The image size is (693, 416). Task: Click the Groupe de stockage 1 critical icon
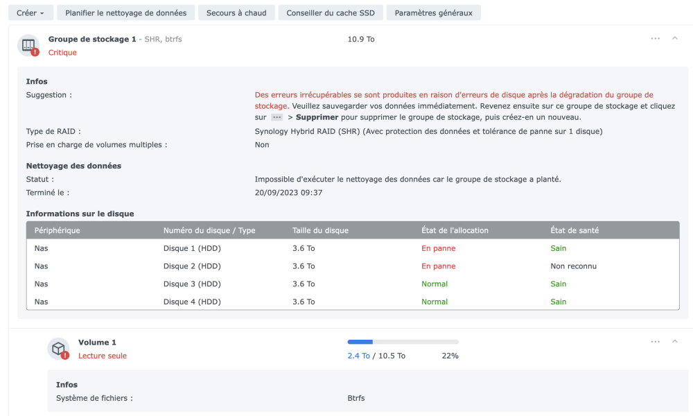pyautogui.click(x=28, y=46)
